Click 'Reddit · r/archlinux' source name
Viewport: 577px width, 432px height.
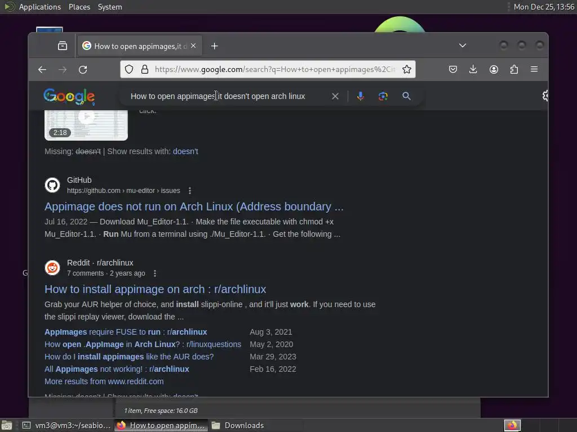100,263
